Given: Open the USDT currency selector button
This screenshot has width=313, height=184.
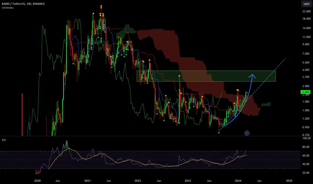Looking at the screenshot, I should pos(306,4).
